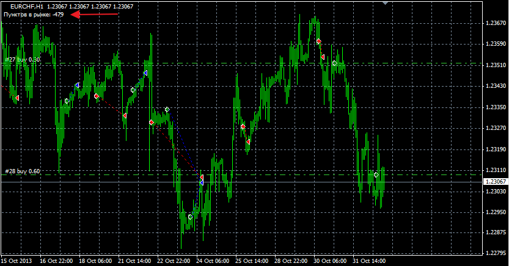The width and height of the screenshot is (509, 266).
Task: Click price scale value 1.22875
Action: click(496, 232)
